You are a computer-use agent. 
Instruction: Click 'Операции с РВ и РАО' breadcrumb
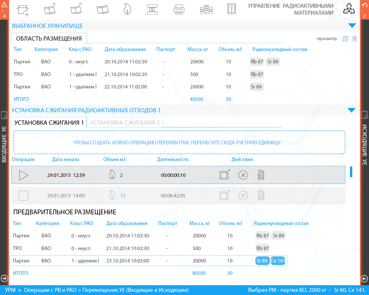pyautogui.click(x=50, y=290)
